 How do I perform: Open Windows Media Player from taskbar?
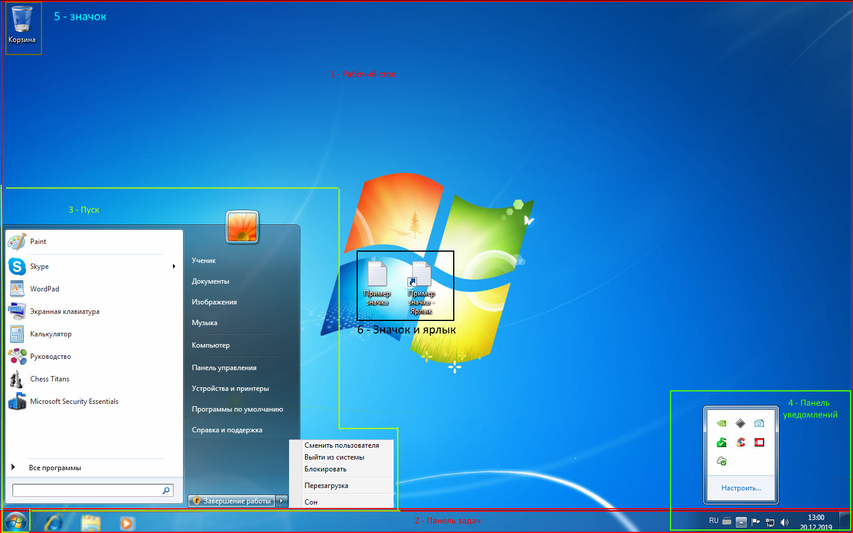[x=127, y=523]
